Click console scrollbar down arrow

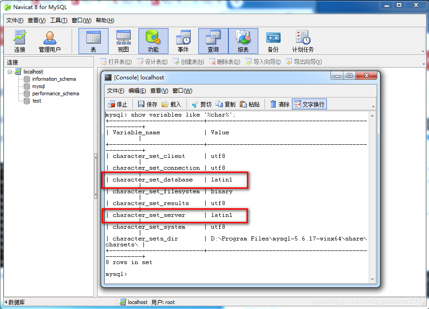[x=372, y=279]
